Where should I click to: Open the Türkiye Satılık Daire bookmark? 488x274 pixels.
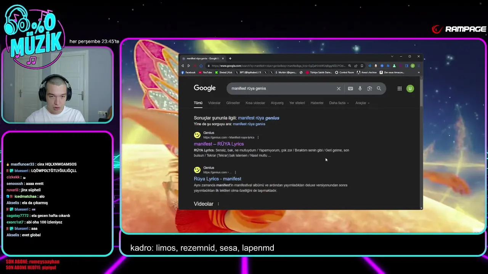(319, 72)
